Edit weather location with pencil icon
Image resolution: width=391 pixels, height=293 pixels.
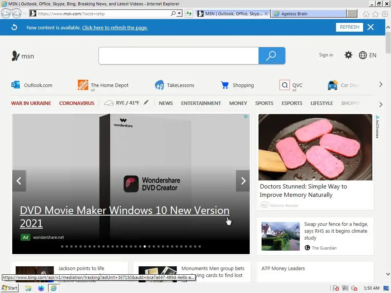[146, 102]
